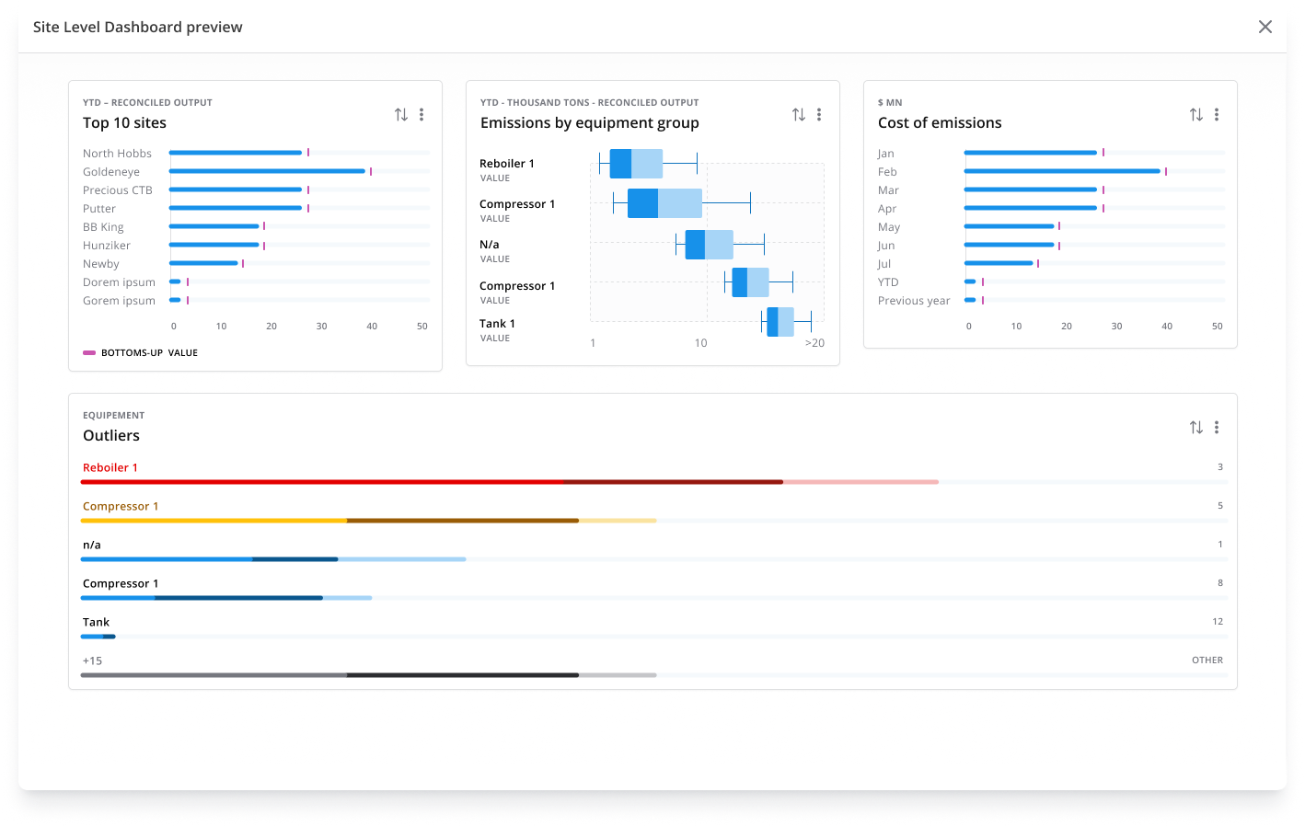Viewport: 1305px width, 827px height.
Task: Click the YTD bar in Cost of emissions
Action: (x=969, y=281)
